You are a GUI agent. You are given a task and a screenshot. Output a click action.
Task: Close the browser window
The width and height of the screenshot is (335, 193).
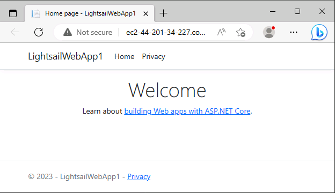coord(322,11)
